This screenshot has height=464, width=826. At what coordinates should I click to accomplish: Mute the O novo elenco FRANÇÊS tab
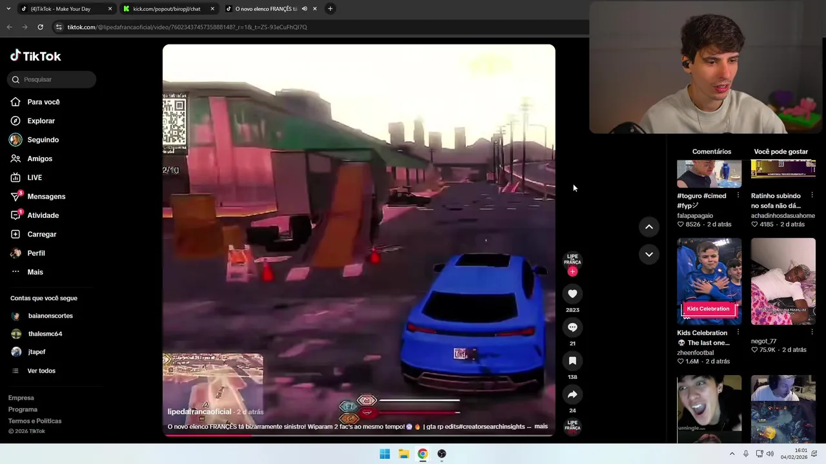click(x=304, y=9)
